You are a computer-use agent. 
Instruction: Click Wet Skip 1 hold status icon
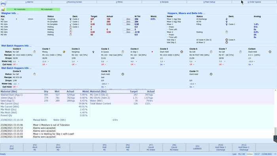[227, 40]
